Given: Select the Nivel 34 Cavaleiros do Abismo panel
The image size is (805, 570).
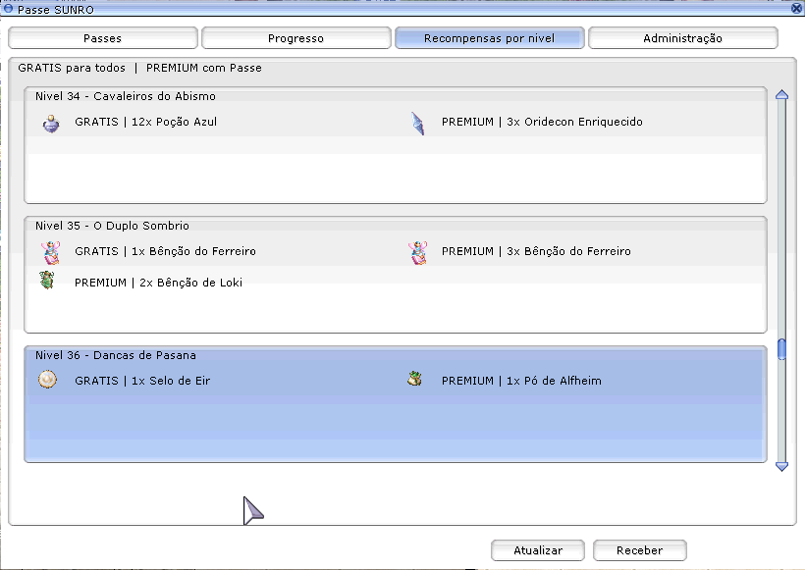Looking at the screenshot, I should click(x=396, y=145).
